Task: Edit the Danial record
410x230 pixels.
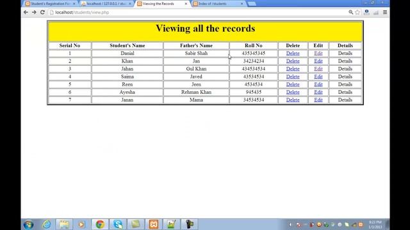Action: [x=318, y=53]
